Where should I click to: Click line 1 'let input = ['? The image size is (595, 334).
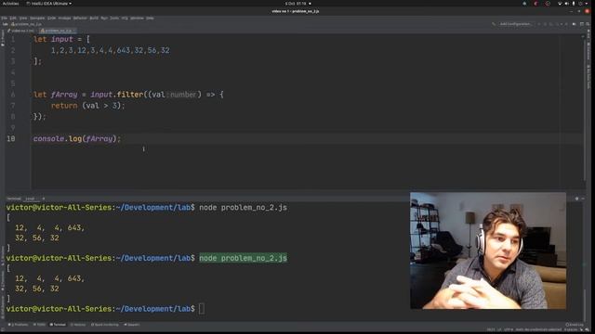[61, 39]
